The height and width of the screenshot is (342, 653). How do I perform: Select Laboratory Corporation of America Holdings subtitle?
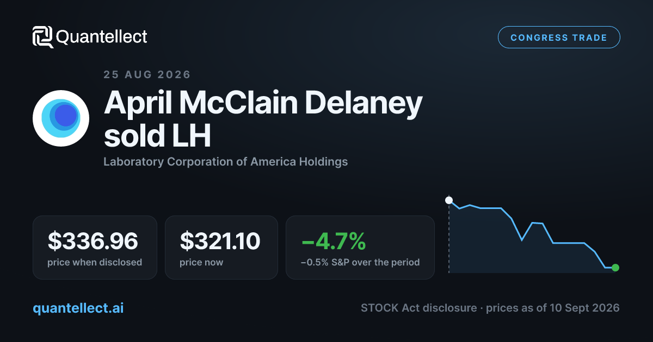pyautogui.click(x=225, y=162)
